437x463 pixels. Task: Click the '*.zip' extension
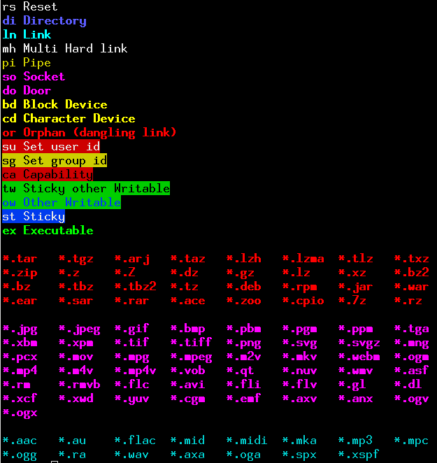[x=20, y=273]
